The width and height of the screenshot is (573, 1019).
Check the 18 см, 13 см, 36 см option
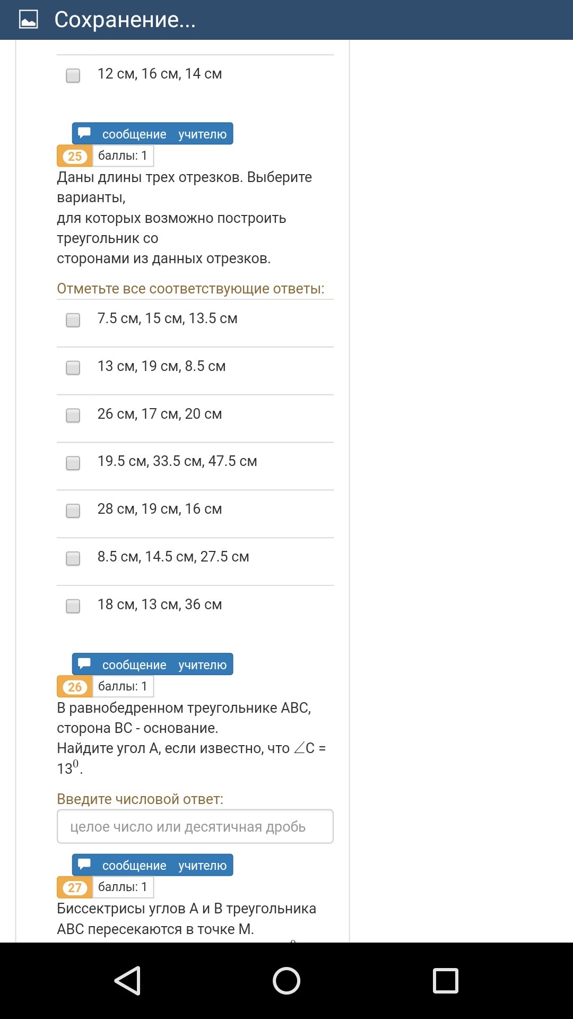(x=73, y=606)
